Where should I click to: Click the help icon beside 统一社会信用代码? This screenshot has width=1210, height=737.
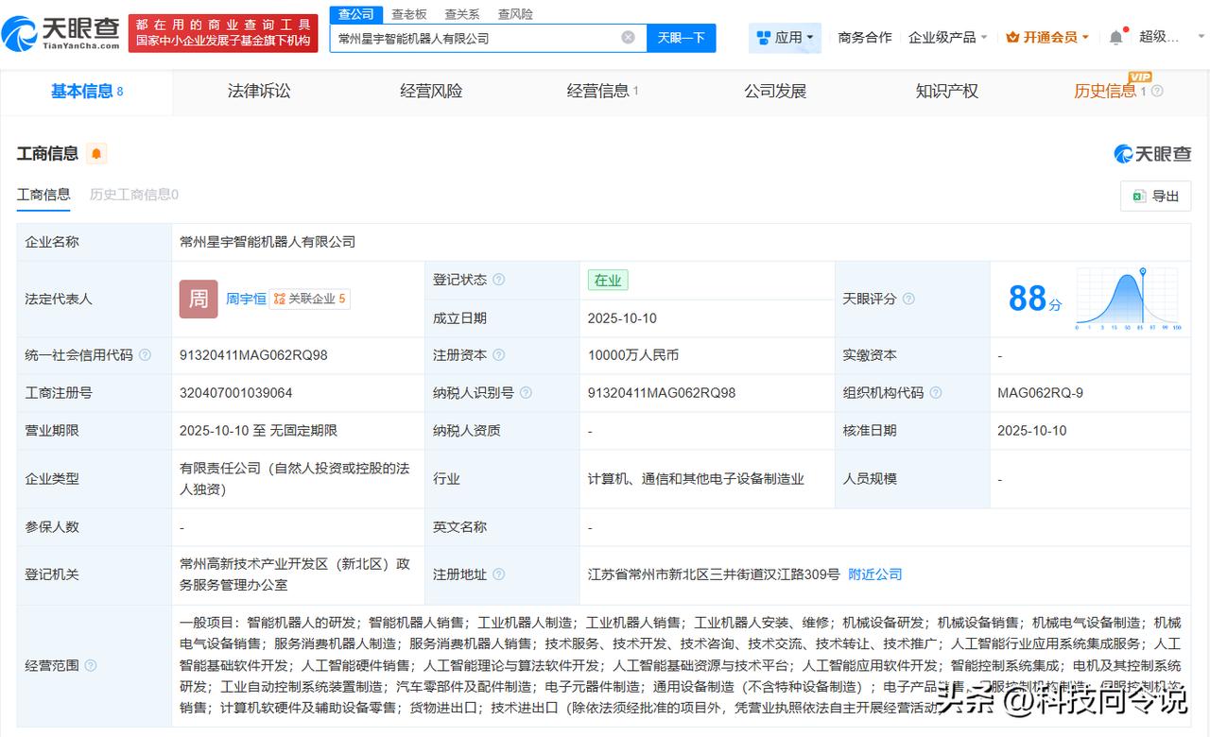click(145, 355)
